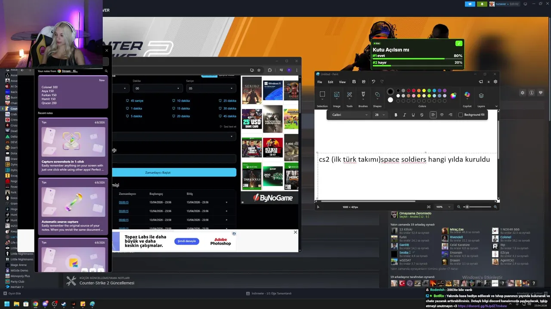Open the Calibri font family dropdown
Image resolution: width=551 pixels, height=309 pixels.
pos(350,115)
